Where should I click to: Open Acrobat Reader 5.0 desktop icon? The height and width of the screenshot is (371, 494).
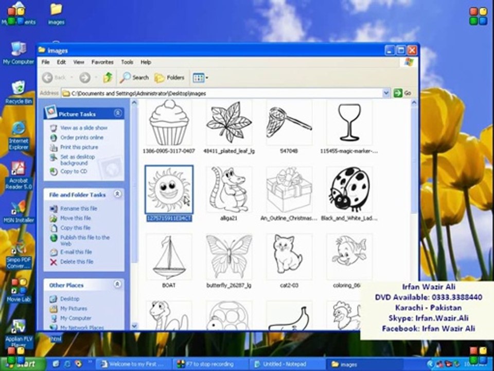(x=19, y=175)
